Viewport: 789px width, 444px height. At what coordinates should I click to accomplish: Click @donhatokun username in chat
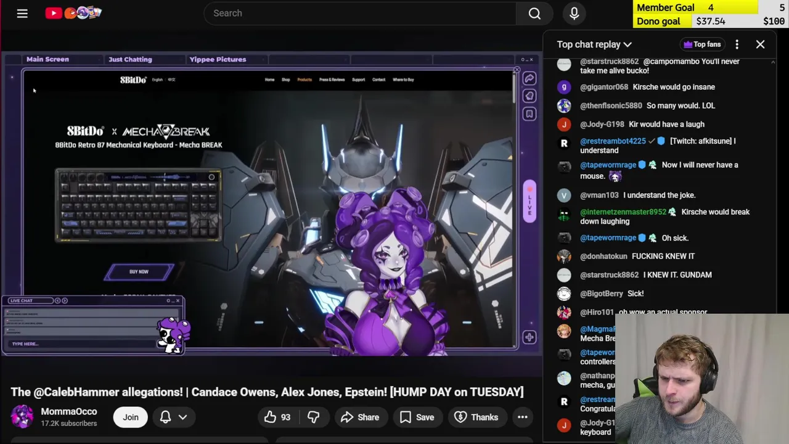point(603,256)
